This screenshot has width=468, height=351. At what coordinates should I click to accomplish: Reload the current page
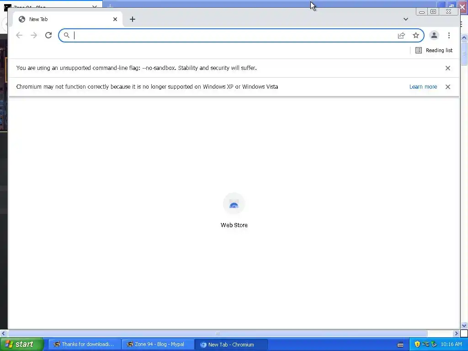[48, 35]
